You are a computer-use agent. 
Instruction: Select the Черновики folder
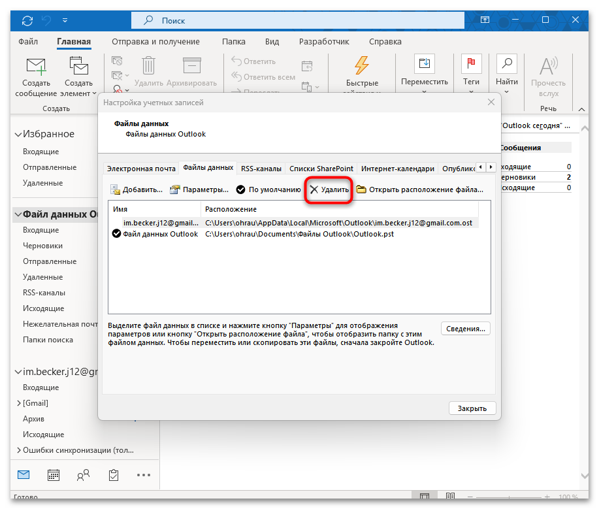pyautogui.click(x=43, y=245)
